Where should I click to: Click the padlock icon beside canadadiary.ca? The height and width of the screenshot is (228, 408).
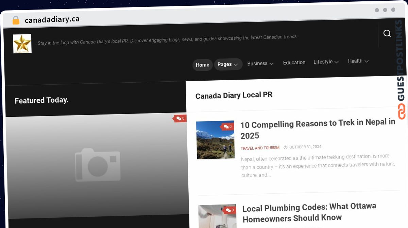pyautogui.click(x=16, y=20)
